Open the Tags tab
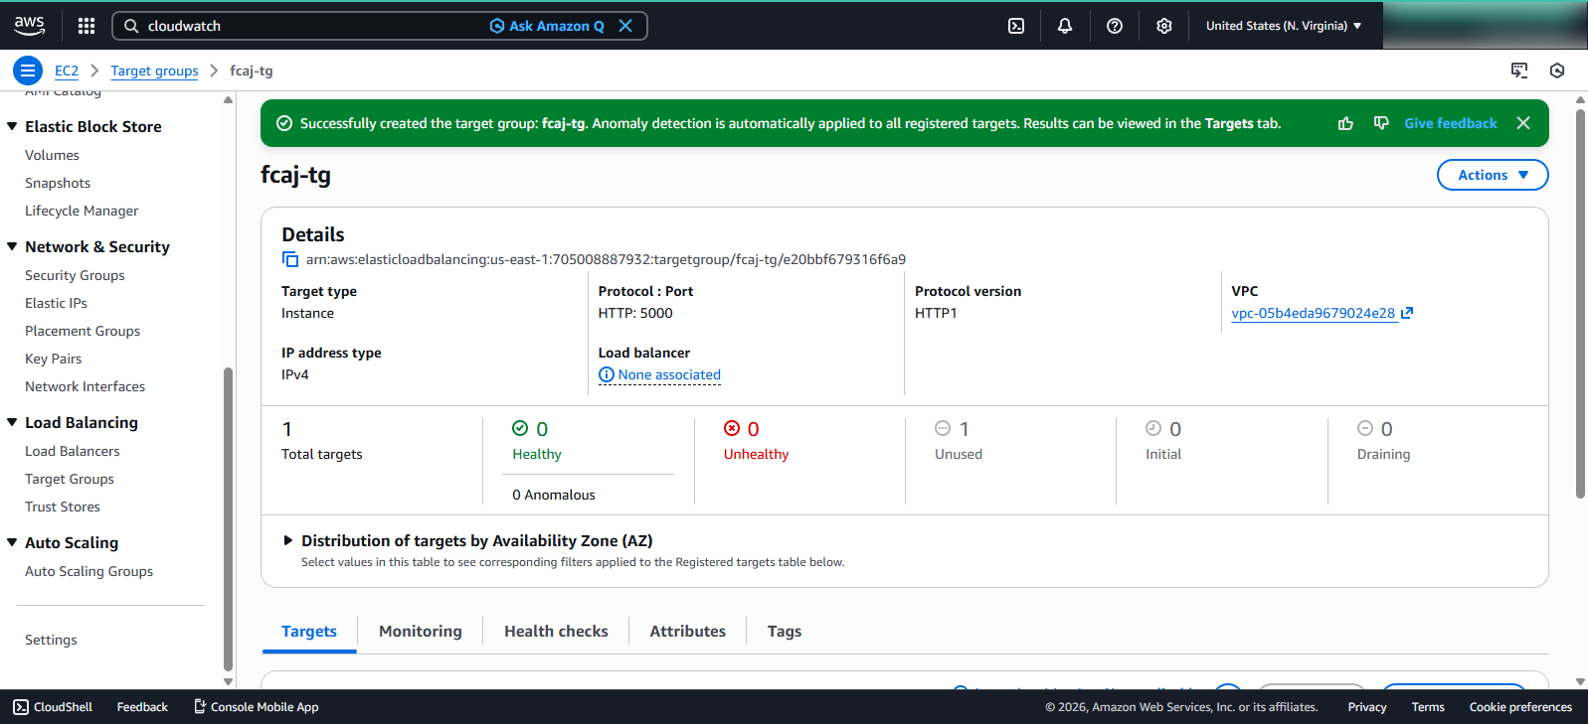Screen dimensions: 1588x724 (785, 632)
